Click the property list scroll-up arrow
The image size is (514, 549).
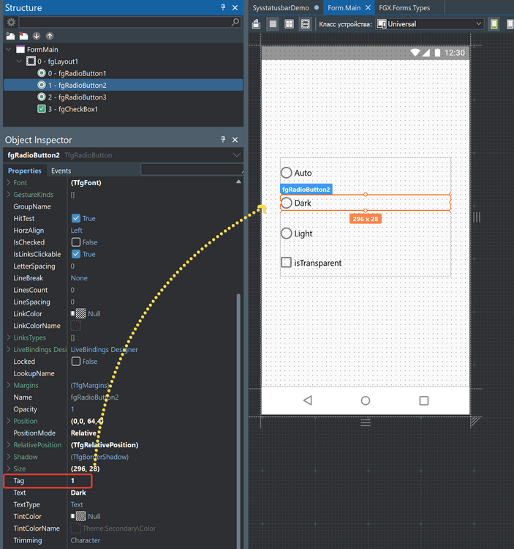coord(238,182)
